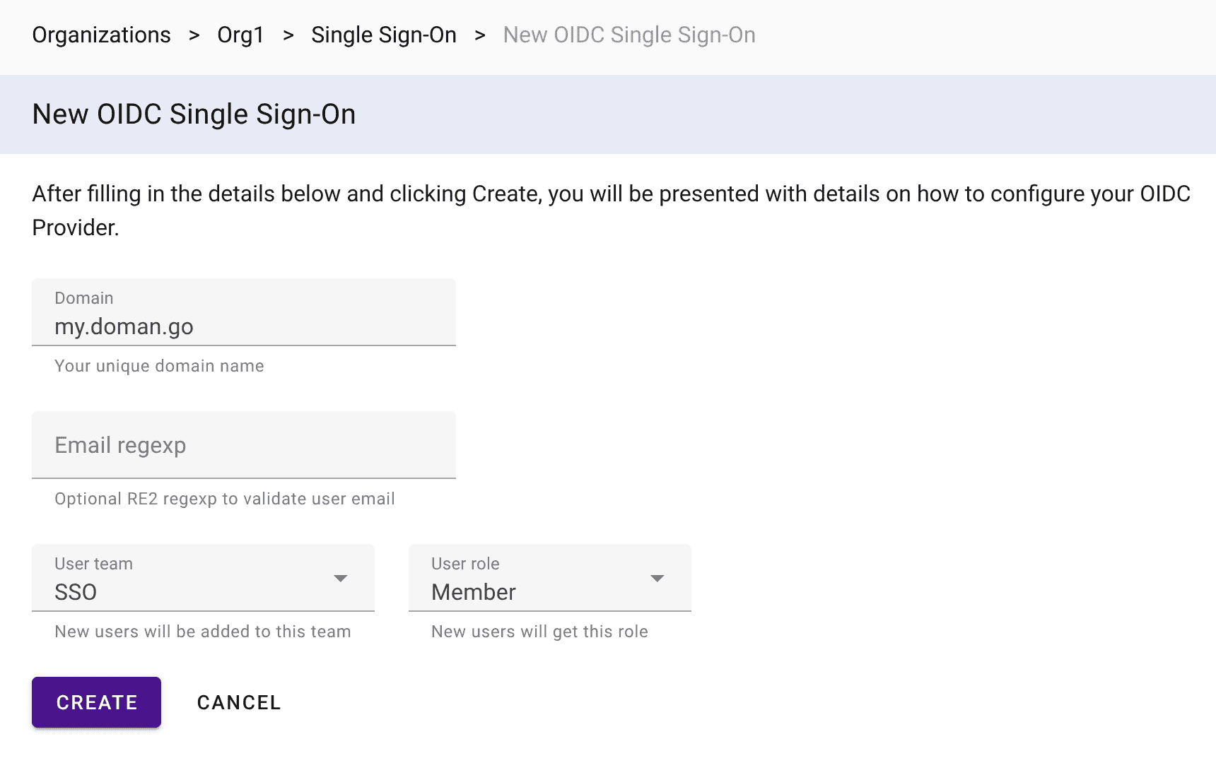Click the grayed New OIDC Single Sign-On breadcrumb
The image size is (1216, 763).
click(x=629, y=35)
